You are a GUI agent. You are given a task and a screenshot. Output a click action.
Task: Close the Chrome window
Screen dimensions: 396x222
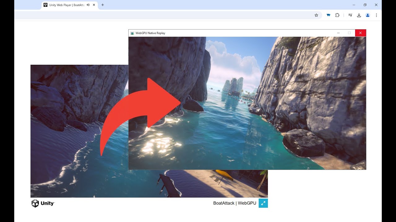tap(376, 5)
